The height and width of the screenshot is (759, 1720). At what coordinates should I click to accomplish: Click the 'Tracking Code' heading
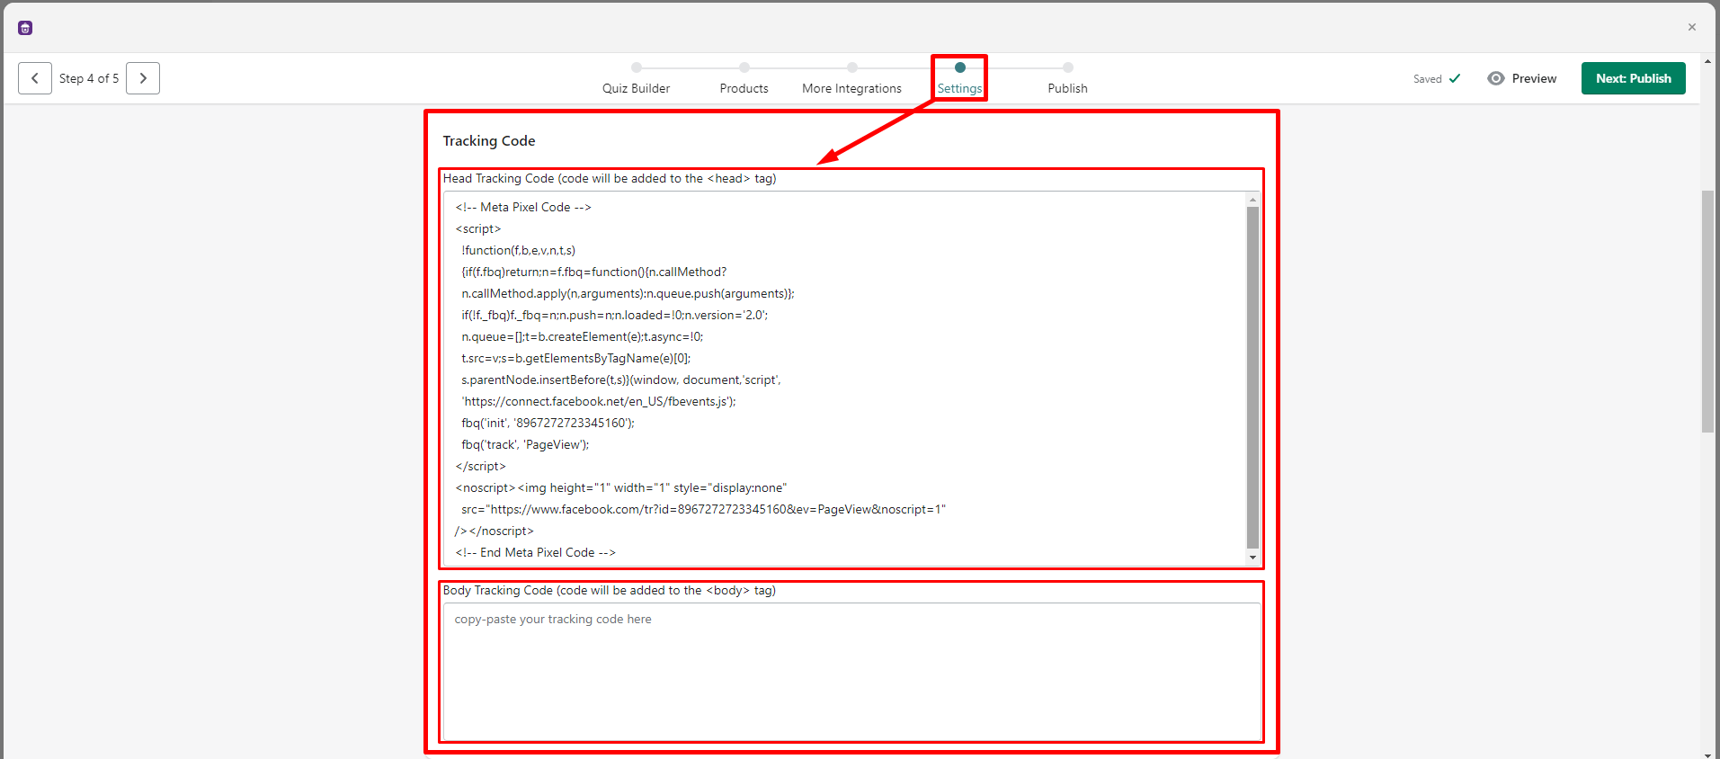click(489, 141)
